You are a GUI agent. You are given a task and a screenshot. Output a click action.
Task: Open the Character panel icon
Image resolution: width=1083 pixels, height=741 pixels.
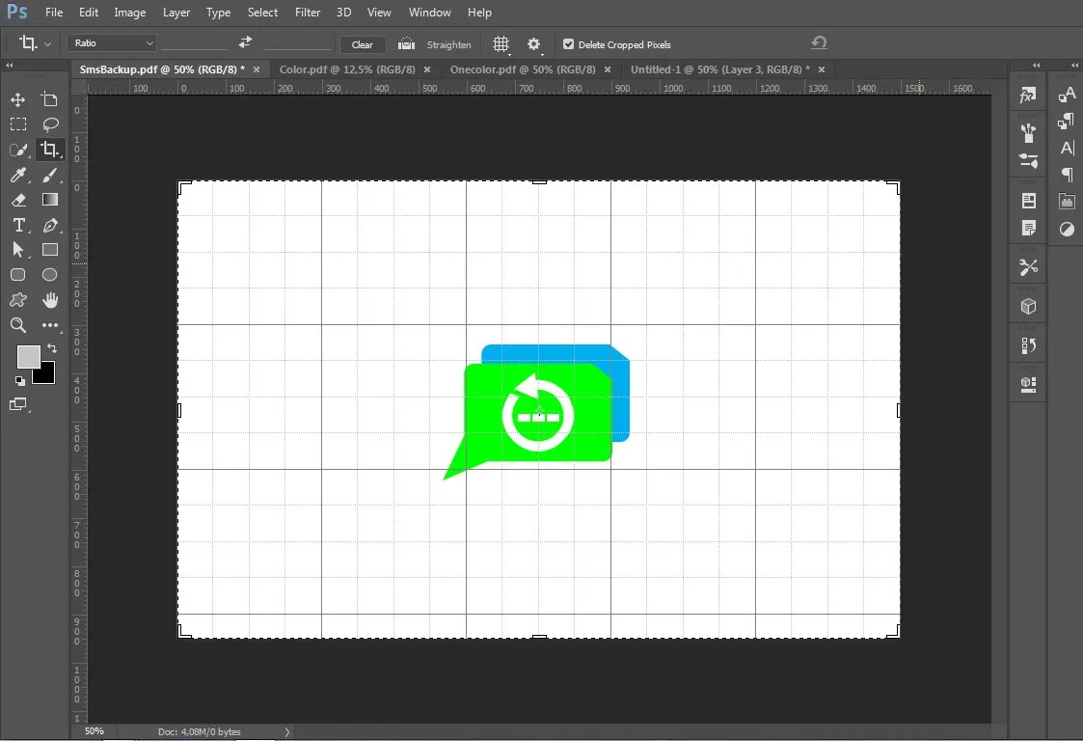coord(1068,148)
